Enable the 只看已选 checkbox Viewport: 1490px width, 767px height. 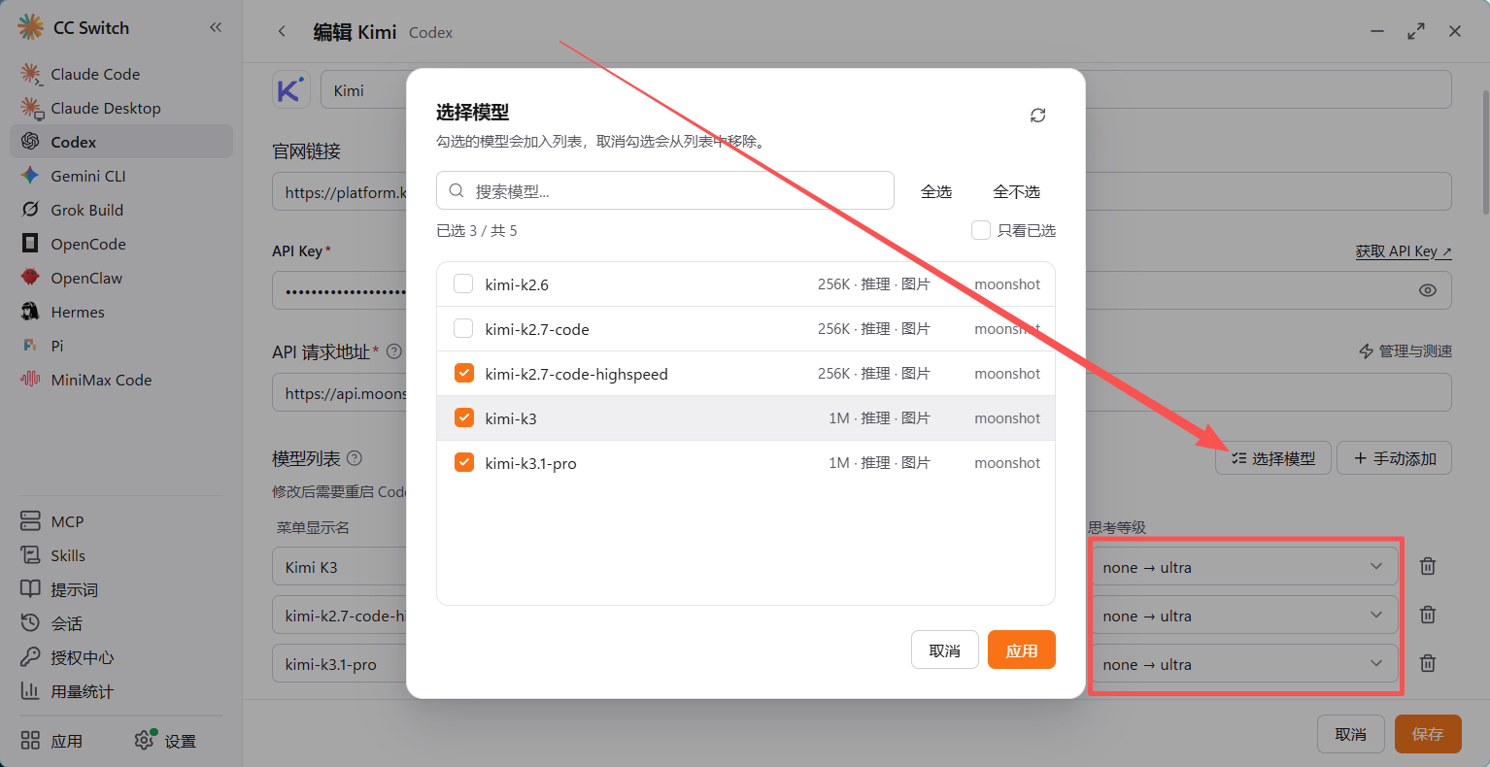point(981,230)
